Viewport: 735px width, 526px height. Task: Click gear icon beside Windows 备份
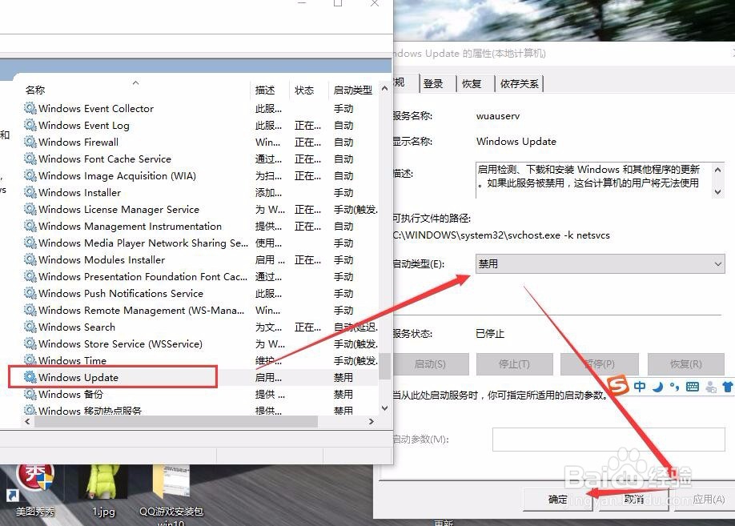30,394
